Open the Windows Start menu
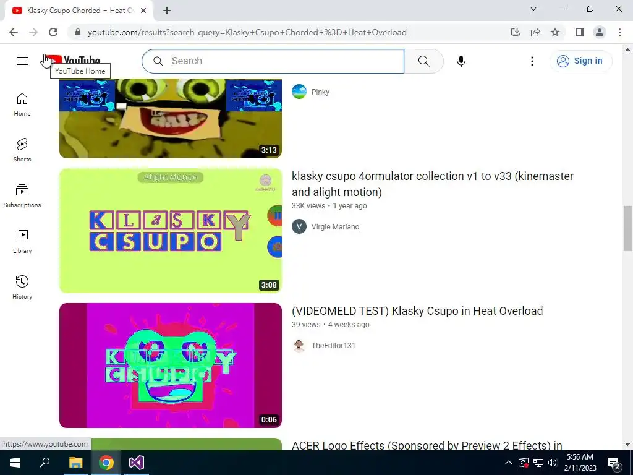Viewport: 633px width, 475px height. coord(15,463)
